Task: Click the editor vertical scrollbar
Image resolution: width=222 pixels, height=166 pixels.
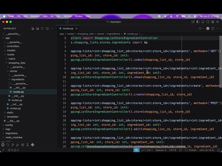Action: pos(221,62)
